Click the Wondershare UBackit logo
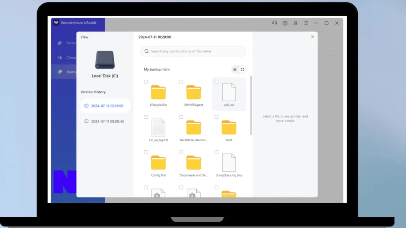Viewport: 406px width, 228px height. coord(56,23)
